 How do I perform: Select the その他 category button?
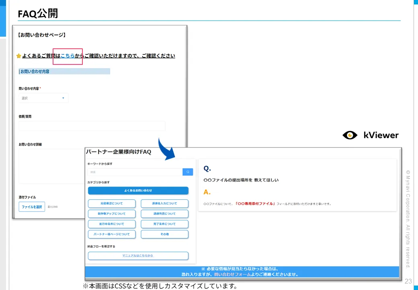tap(164, 234)
